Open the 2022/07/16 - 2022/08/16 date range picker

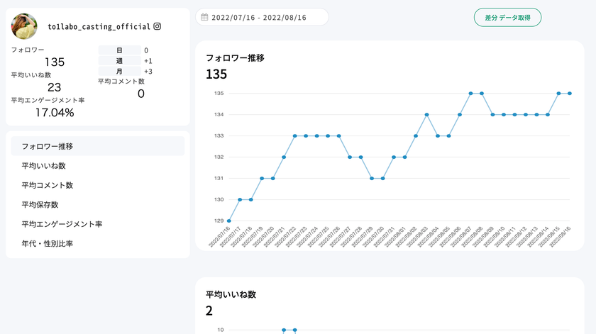point(262,17)
